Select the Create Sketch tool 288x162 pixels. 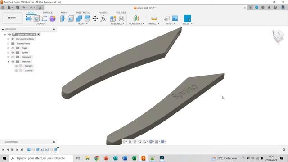click(29, 18)
